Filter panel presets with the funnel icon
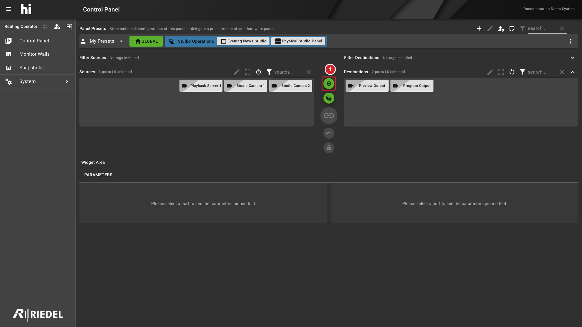 523,28
